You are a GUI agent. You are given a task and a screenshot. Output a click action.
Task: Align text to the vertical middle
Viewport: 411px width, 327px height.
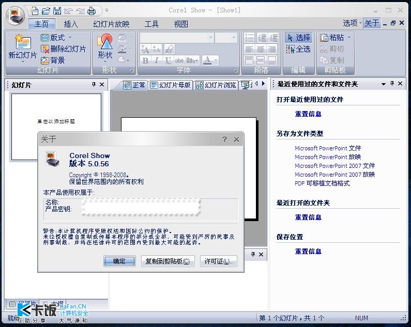pos(261,60)
